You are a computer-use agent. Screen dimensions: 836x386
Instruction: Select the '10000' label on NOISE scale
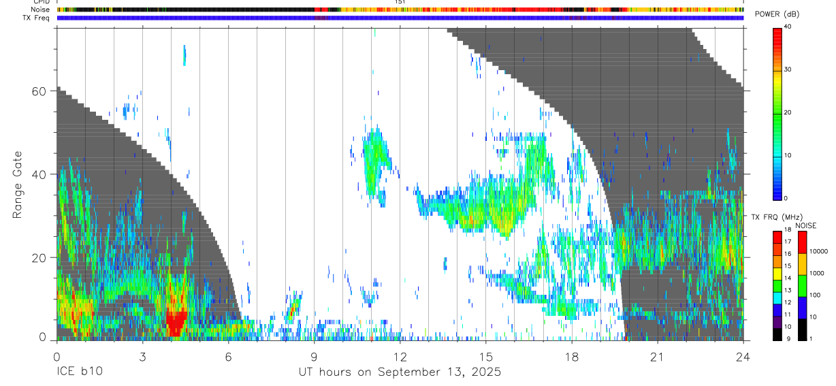818,251
